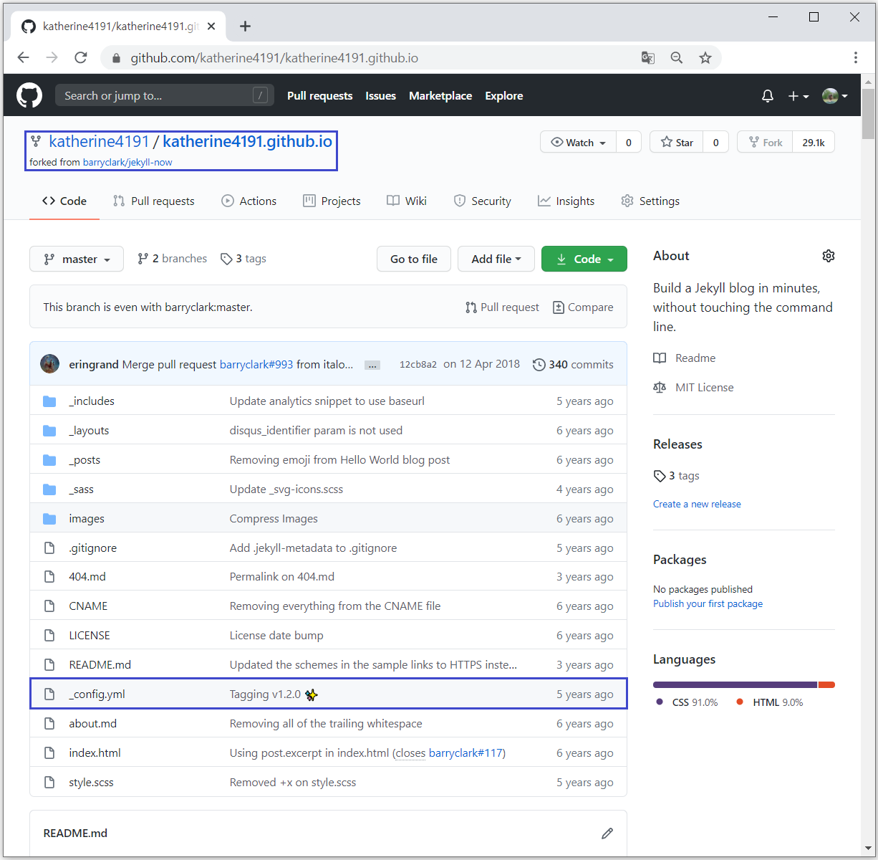
Task: Reload the page using the refresh icon
Action: tap(81, 58)
